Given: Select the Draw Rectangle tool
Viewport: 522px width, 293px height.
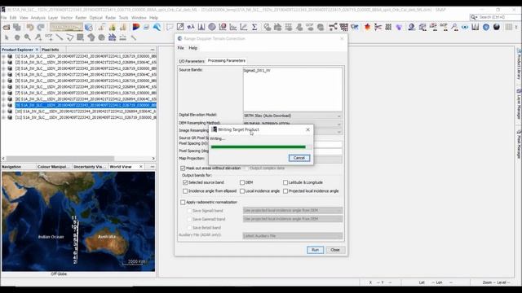Looking at the screenshot, I should click(80, 37).
